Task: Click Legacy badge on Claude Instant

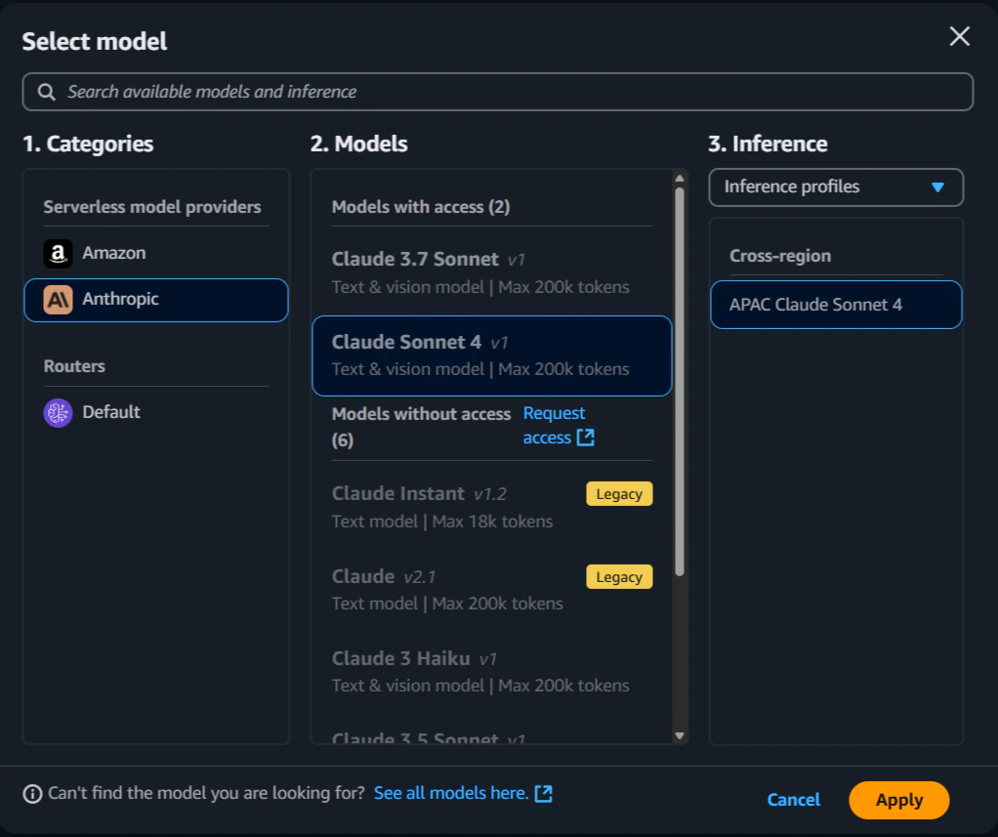Action: pyautogui.click(x=619, y=494)
